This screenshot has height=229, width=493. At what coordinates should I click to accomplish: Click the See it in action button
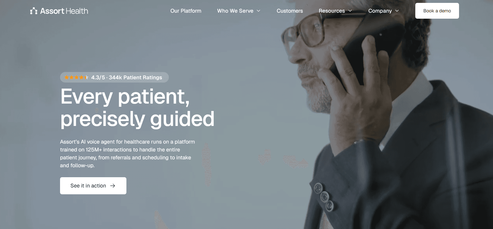[x=93, y=186]
